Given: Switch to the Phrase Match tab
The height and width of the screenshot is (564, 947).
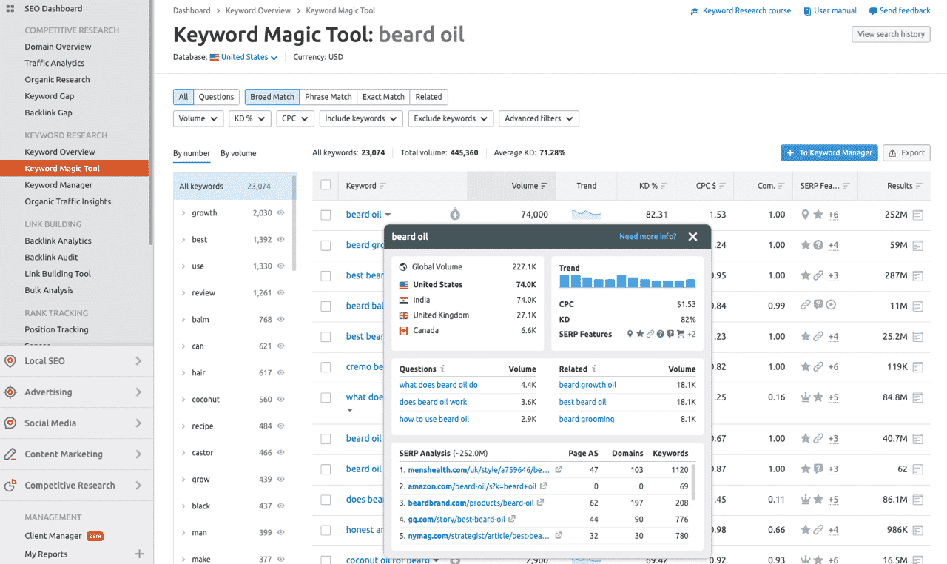Looking at the screenshot, I should [x=328, y=97].
